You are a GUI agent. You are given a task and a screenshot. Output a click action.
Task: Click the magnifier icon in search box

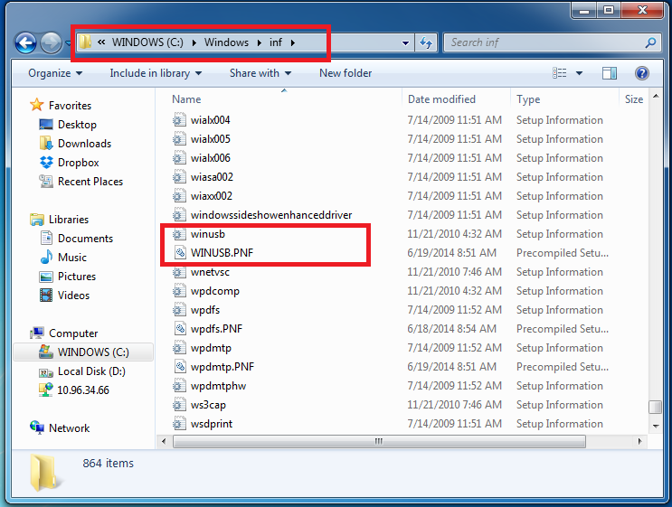coord(650,42)
